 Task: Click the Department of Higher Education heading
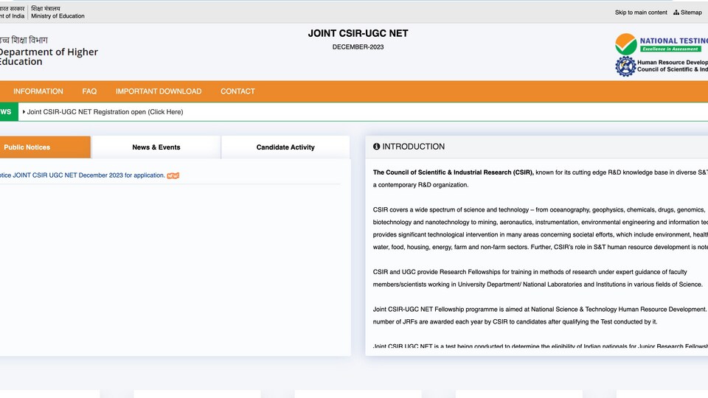pos(49,57)
